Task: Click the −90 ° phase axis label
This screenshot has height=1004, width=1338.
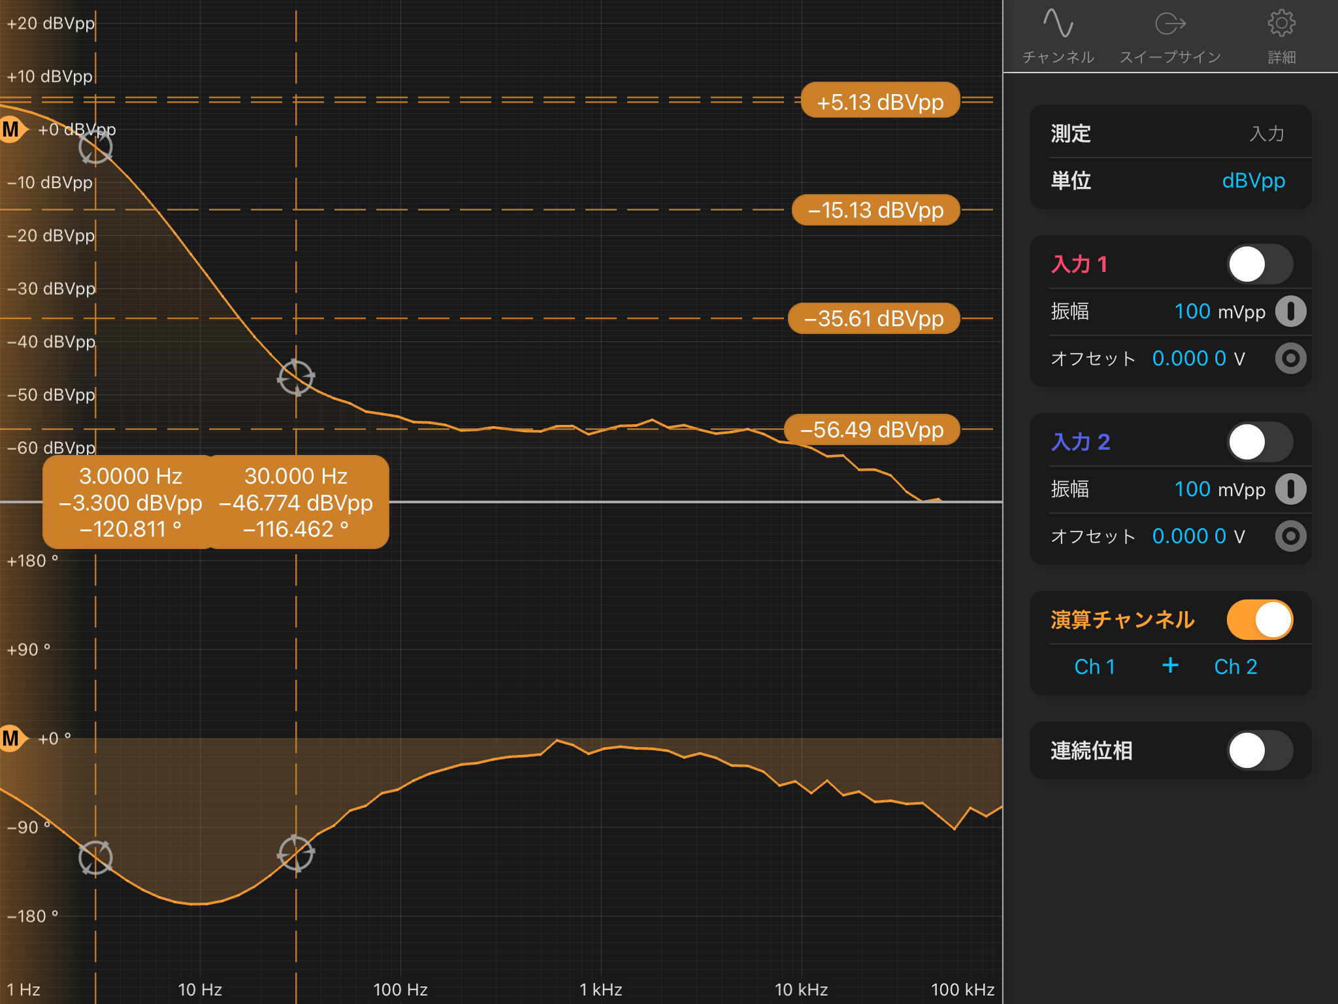Action: (29, 827)
